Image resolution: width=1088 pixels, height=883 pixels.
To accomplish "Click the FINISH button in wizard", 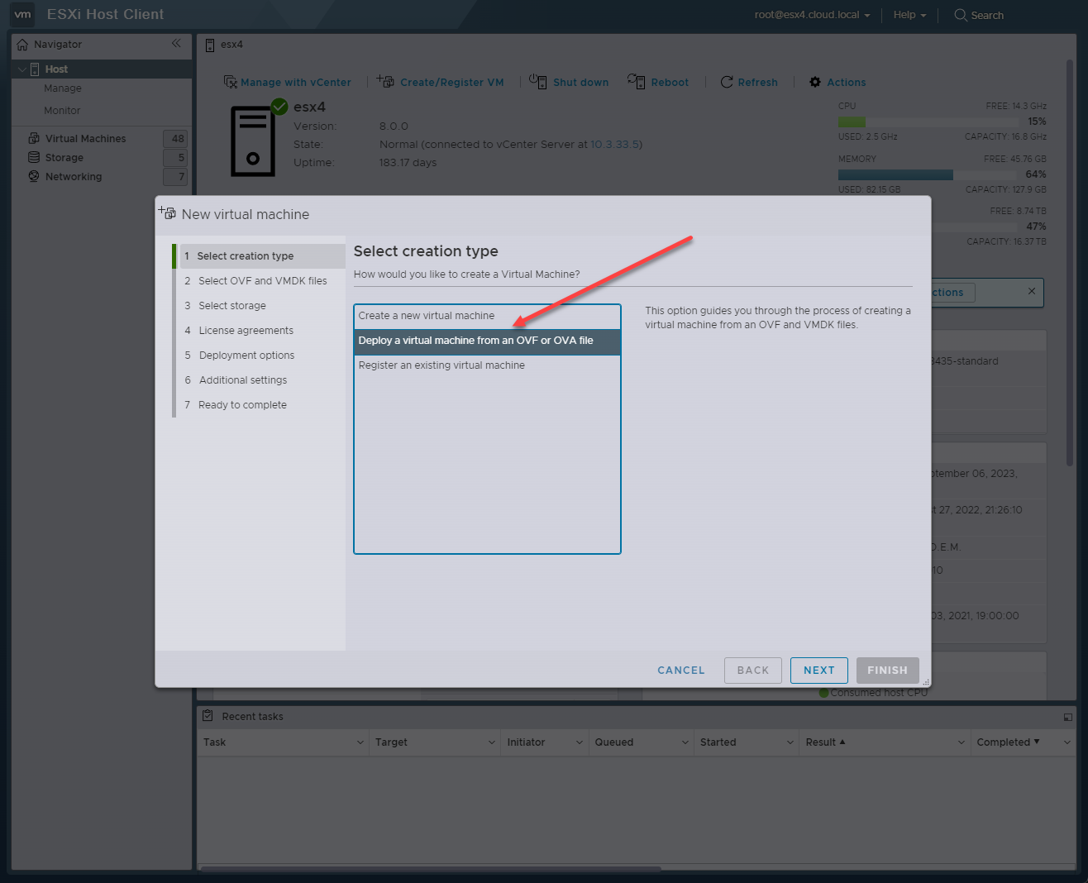I will [887, 671].
